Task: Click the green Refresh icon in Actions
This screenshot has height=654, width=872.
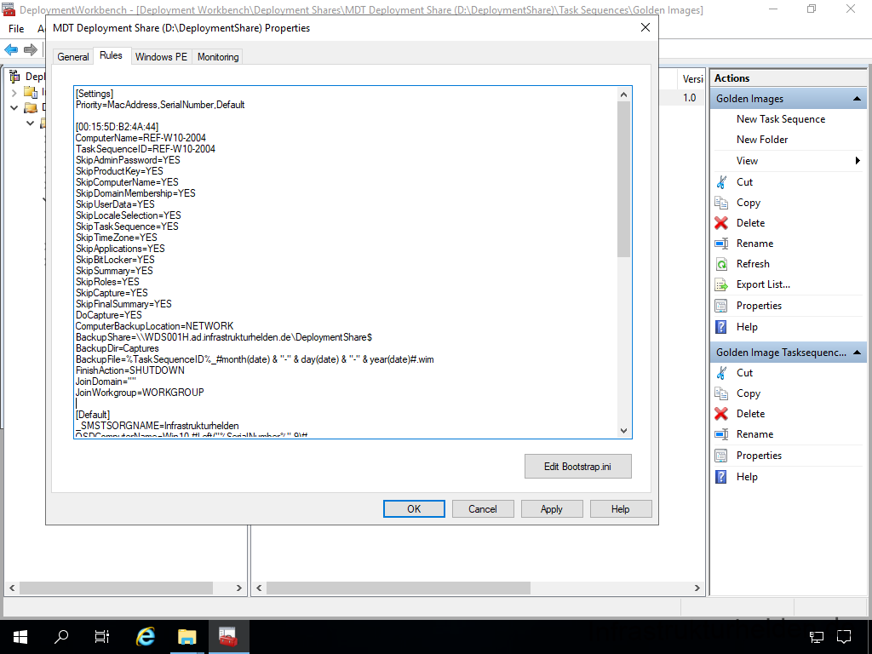Action: pyautogui.click(x=721, y=264)
